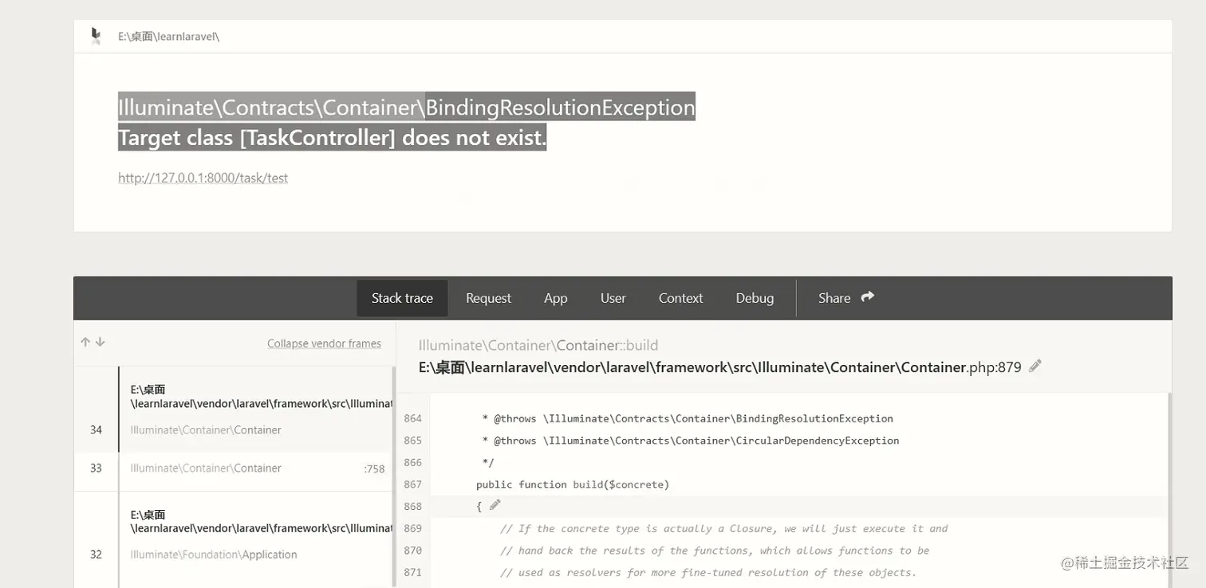
Task: Open the Context tab
Action: click(x=680, y=297)
